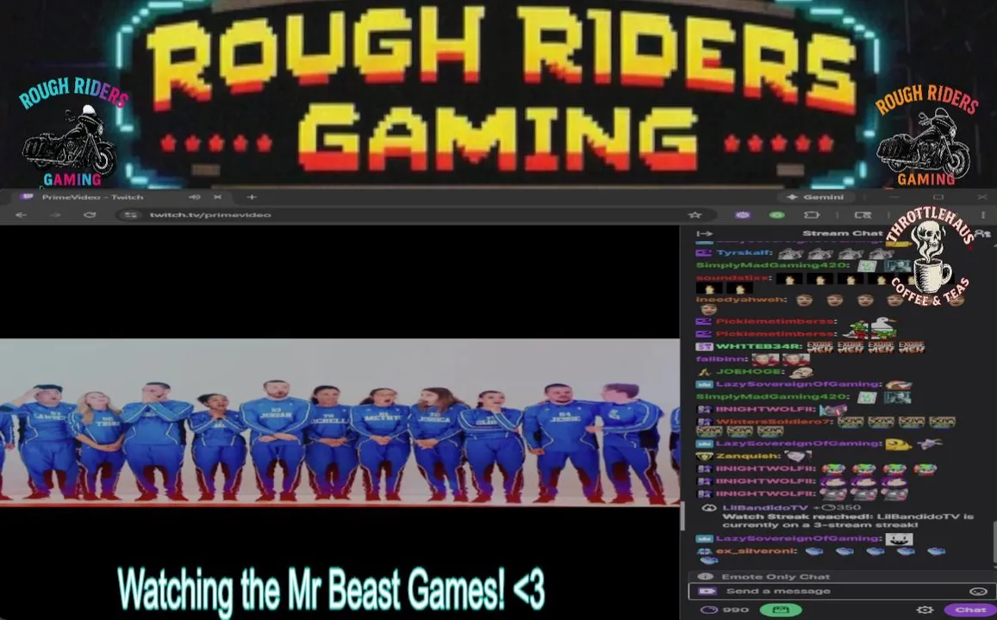Viewport: 997px width, 620px height.
Task: Click username WH1TEB34R in chat
Action: coord(758,347)
